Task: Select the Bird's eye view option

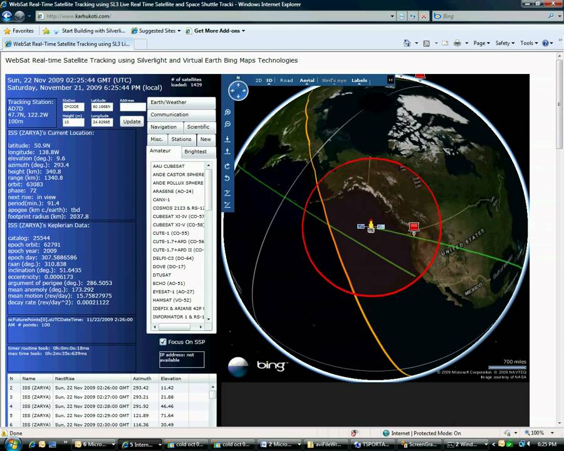Action: pyautogui.click(x=334, y=81)
